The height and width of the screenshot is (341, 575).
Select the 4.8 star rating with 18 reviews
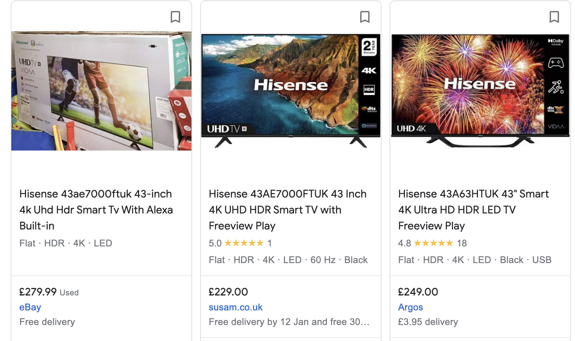pyautogui.click(x=432, y=243)
